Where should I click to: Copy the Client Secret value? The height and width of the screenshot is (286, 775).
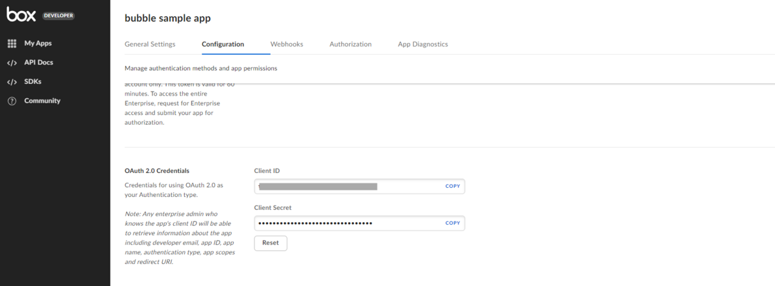[453, 223]
